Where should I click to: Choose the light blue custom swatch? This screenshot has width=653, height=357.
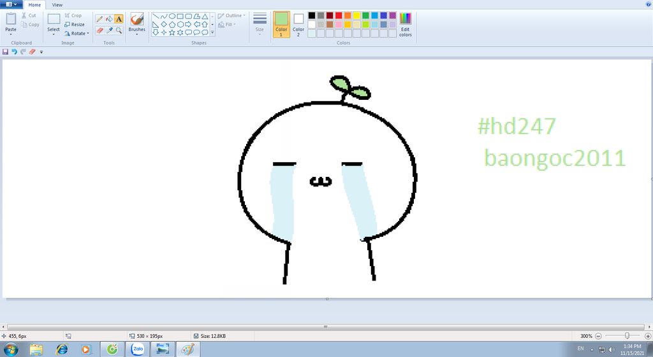(x=311, y=34)
